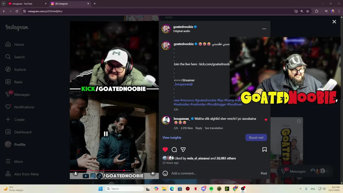The height and width of the screenshot is (193, 343).
Task: Open the tab search dropdown arrow
Action: pyautogui.click(x=3, y=4)
